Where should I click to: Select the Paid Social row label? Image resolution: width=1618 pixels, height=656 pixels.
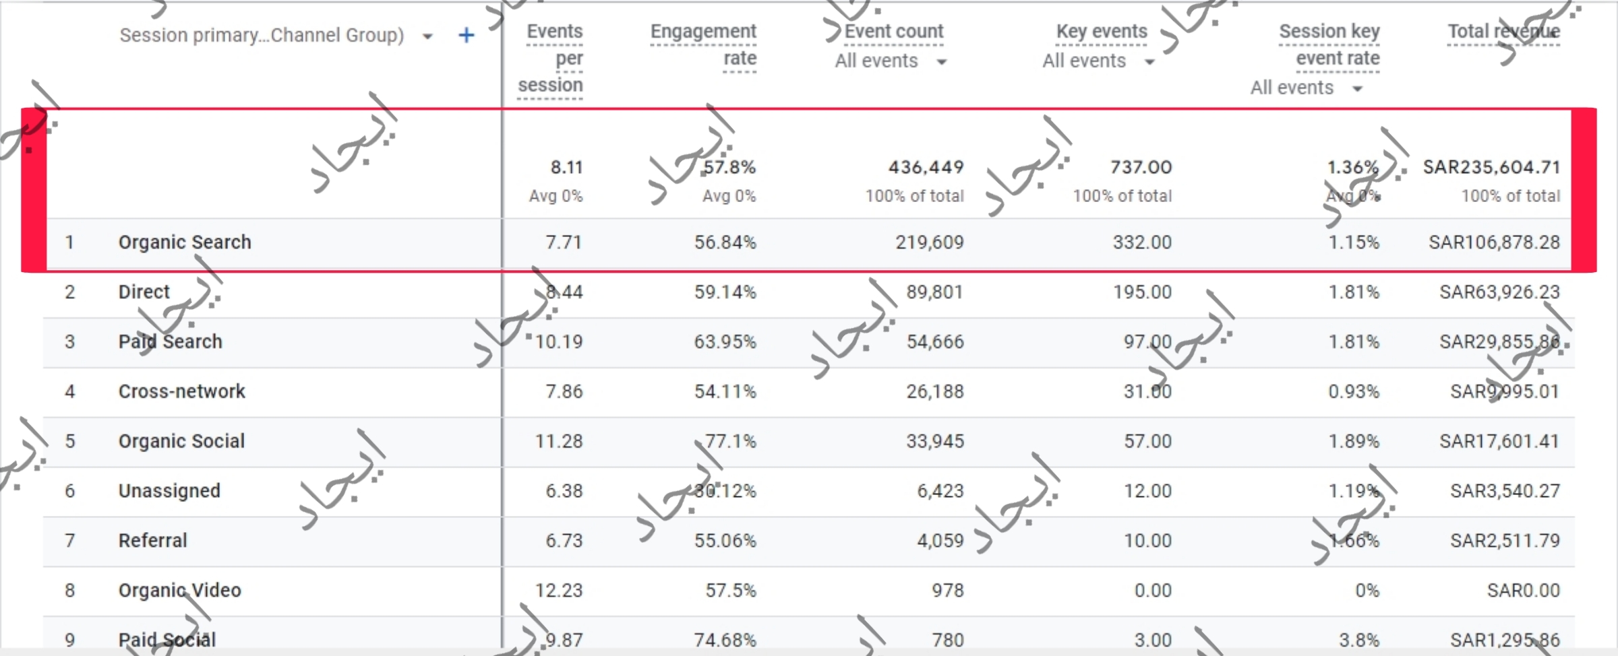167,641
